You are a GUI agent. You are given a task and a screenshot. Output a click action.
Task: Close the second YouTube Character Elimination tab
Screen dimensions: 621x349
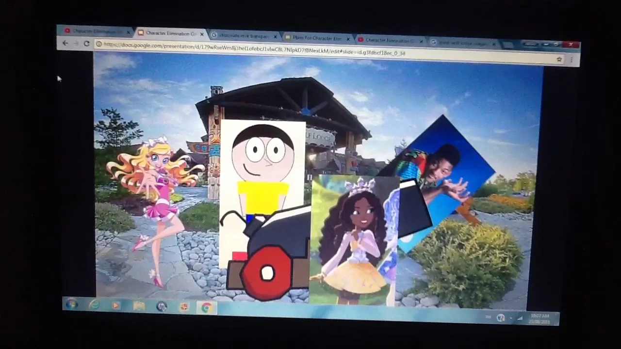pos(421,41)
